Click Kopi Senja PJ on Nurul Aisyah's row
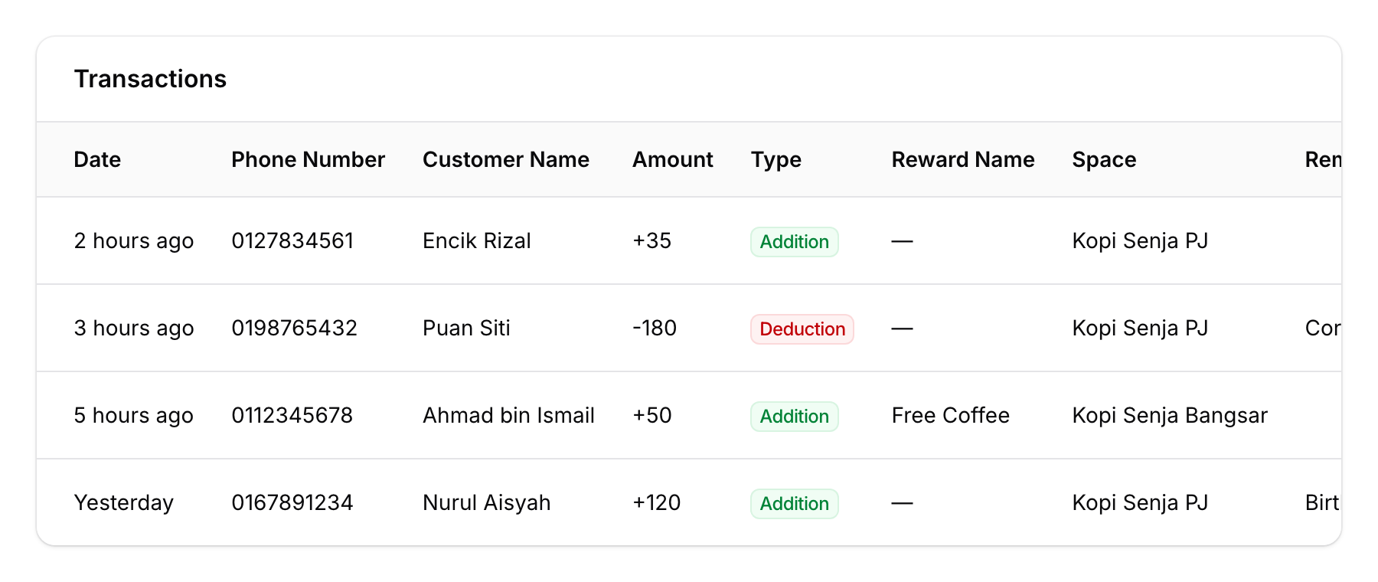 point(1140,502)
